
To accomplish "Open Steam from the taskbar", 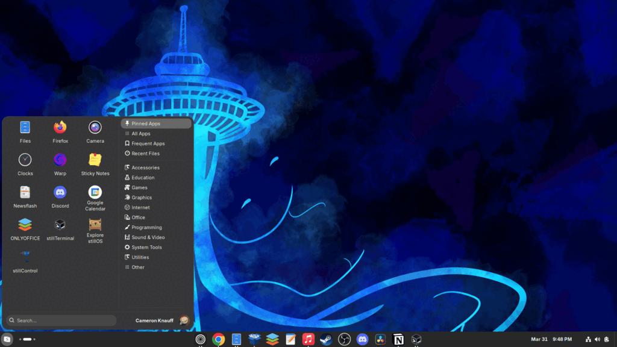I will tap(326, 339).
